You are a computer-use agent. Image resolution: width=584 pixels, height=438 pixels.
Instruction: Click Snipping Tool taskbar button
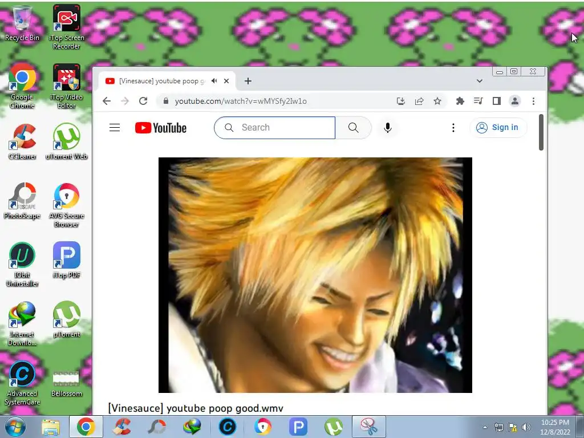[369, 427]
